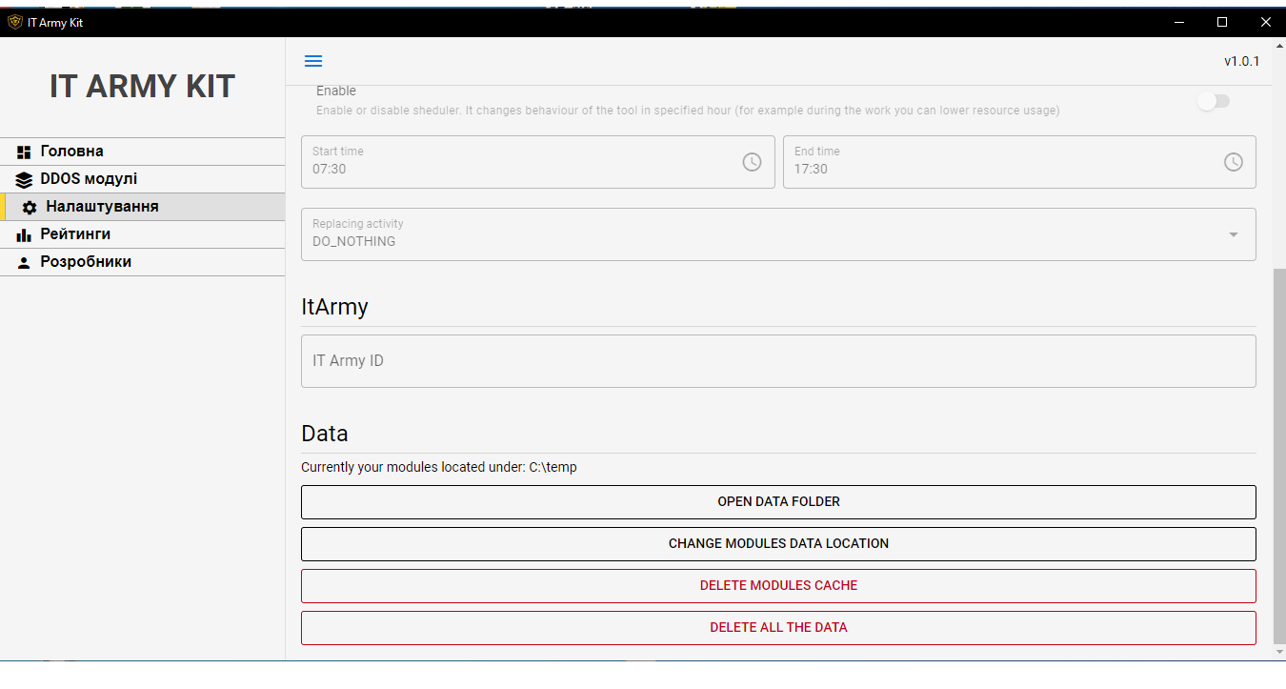Screen dimensions: 1286x689
Task: Click the IT Army Kit title bar icon
Action: (x=14, y=22)
